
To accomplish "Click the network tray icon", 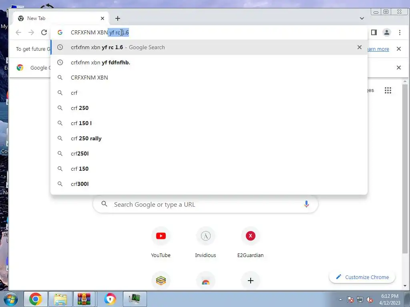I will pyautogui.click(x=360, y=299).
